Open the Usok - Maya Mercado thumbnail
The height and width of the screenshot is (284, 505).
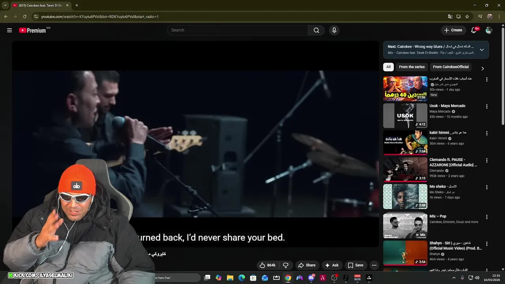pos(405,116)
